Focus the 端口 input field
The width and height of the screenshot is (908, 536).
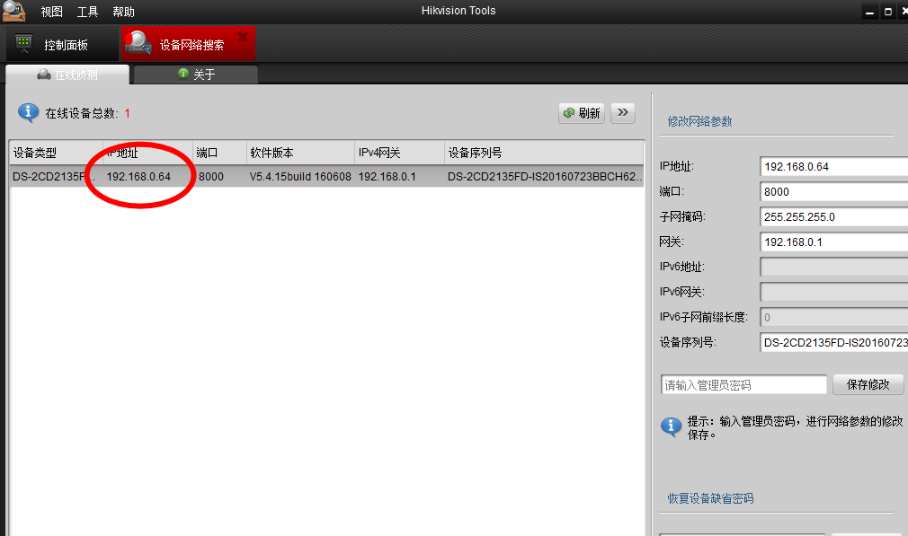834,191
